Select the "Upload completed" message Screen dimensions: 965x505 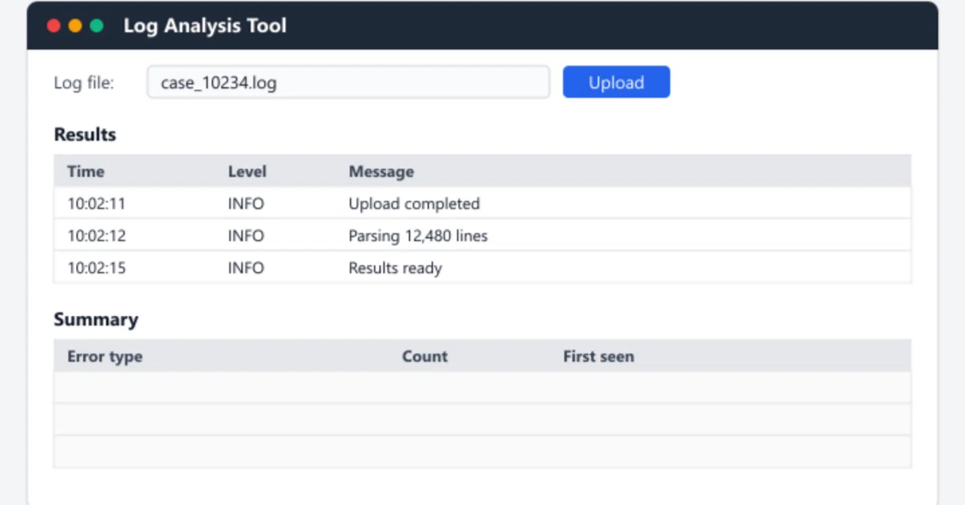point(414,204)
